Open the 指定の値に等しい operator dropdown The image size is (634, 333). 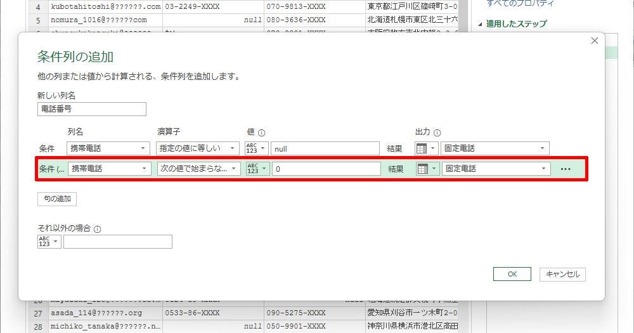[198, 148]
